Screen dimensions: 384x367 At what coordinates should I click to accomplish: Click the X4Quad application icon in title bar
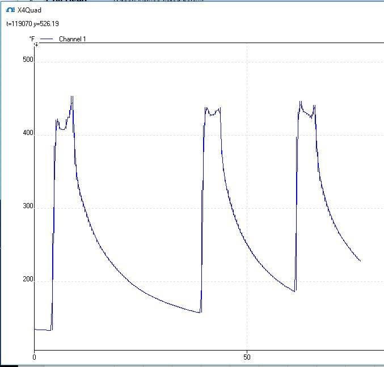coord(10,10)
